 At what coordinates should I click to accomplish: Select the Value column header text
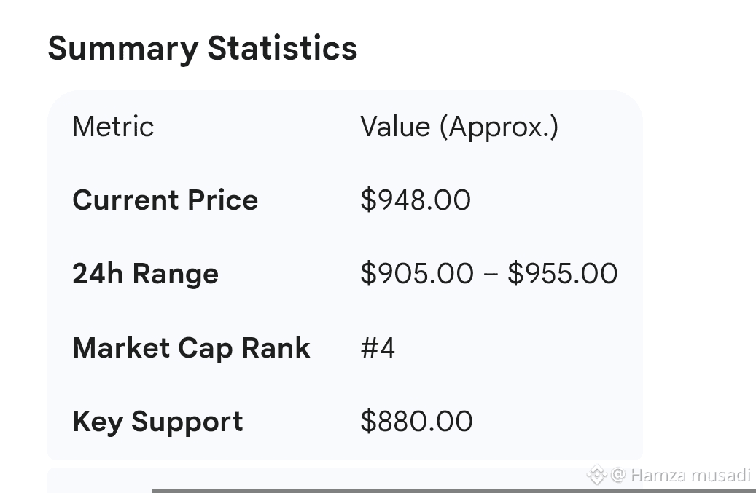[x=395, y=127]
